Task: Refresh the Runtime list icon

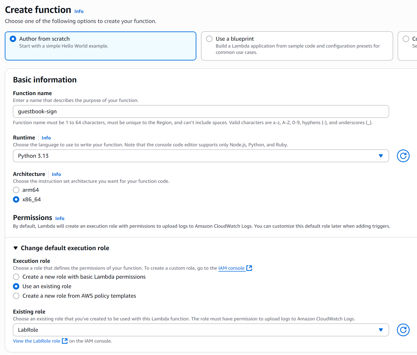Action: pyautogui.click(x=403, y=156)
